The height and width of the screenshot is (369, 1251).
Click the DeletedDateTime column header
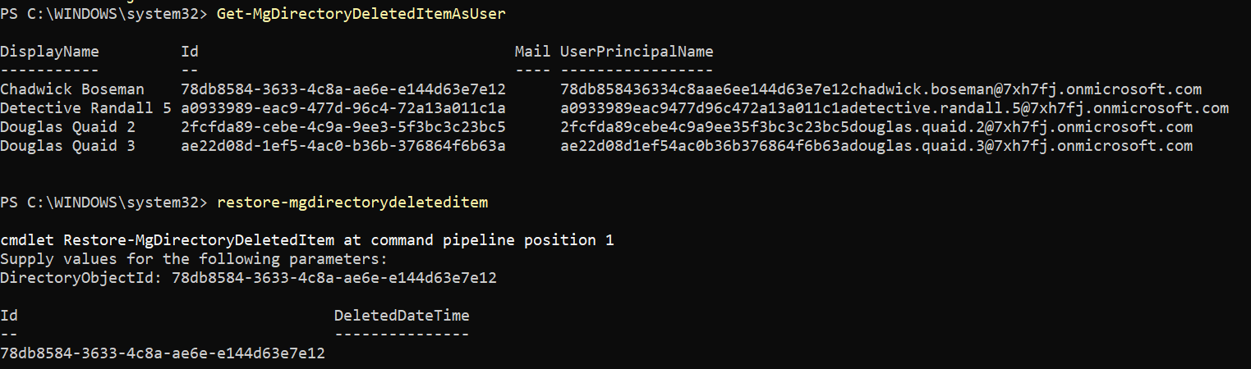[402, 316]
